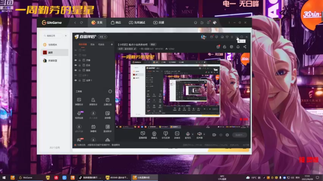Toggle visibility eye of 灵魂 layer
The width and height of the screenshot is (323, 181).
pos(76,60)
